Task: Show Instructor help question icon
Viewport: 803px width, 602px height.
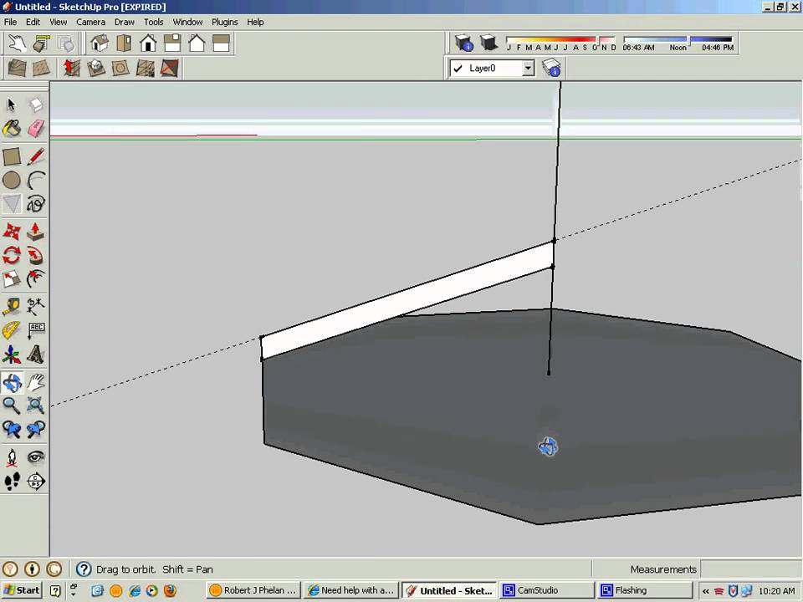Action: coord(84,569)
